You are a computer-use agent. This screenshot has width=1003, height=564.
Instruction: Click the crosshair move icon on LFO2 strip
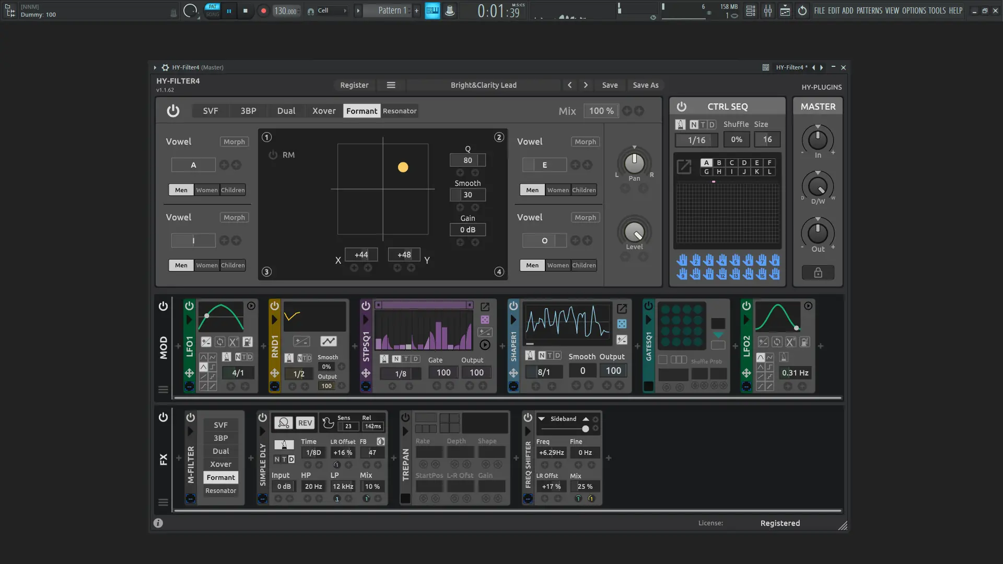747,372
